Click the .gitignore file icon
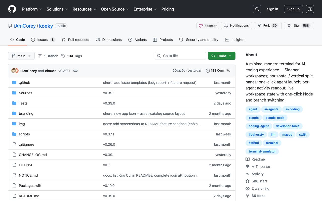 (14, 144)
